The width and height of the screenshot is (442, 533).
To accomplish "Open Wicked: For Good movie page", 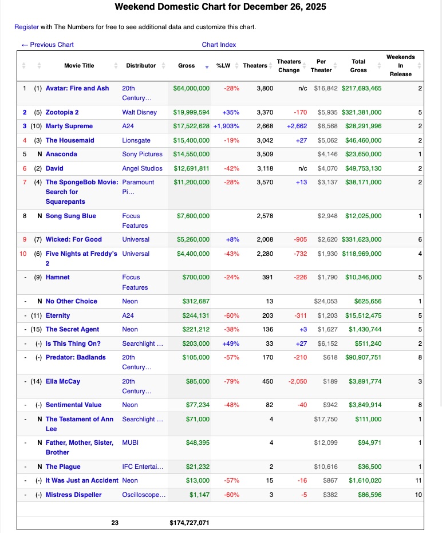I will pos(73,239).
